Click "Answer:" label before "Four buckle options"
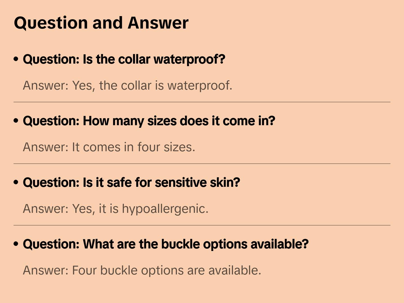The width and height of the screenshot is (404, 303). click(46, 270)
